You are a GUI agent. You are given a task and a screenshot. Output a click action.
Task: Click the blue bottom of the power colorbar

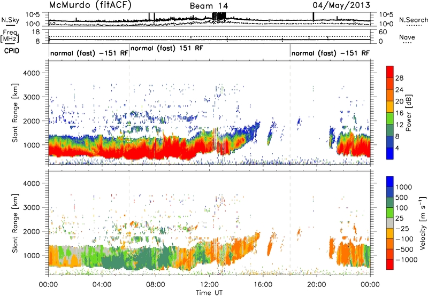(390, 153)
